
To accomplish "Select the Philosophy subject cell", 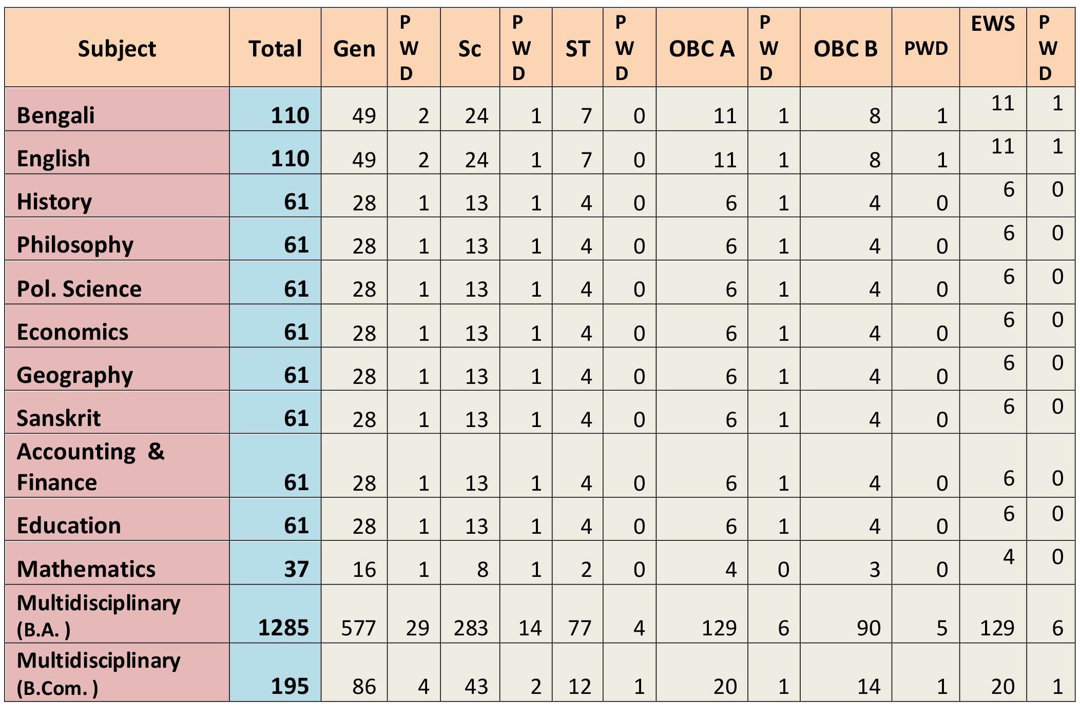I will click(x=75, y=245).
